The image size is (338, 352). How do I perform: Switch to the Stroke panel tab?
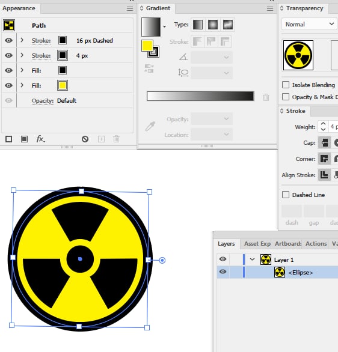coord(295,111)
